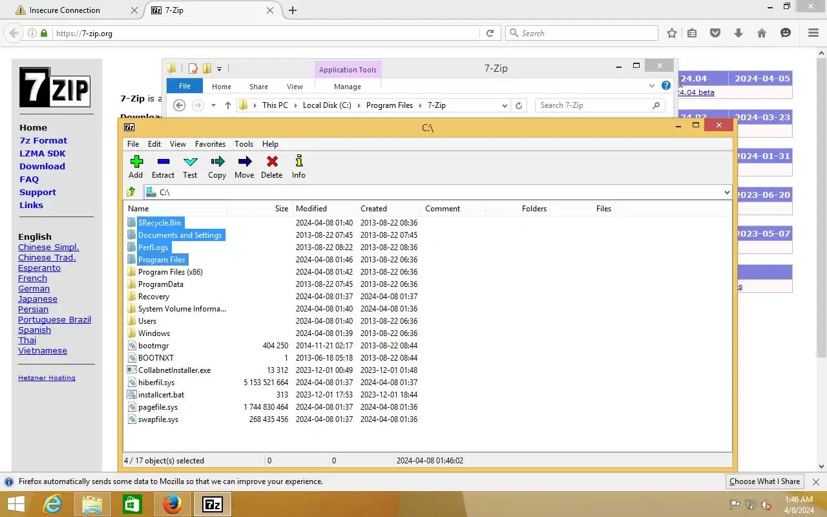Reload the page in Firefox
This screenshot has height=517, width=827.
(x=490, y=33)
